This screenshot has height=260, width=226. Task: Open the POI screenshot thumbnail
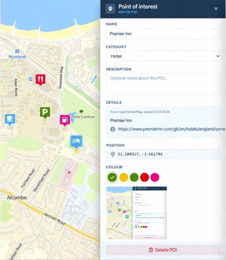click(x=136, y=213)
